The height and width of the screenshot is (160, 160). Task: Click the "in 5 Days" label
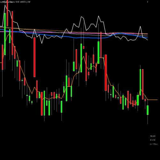(154, 144)
